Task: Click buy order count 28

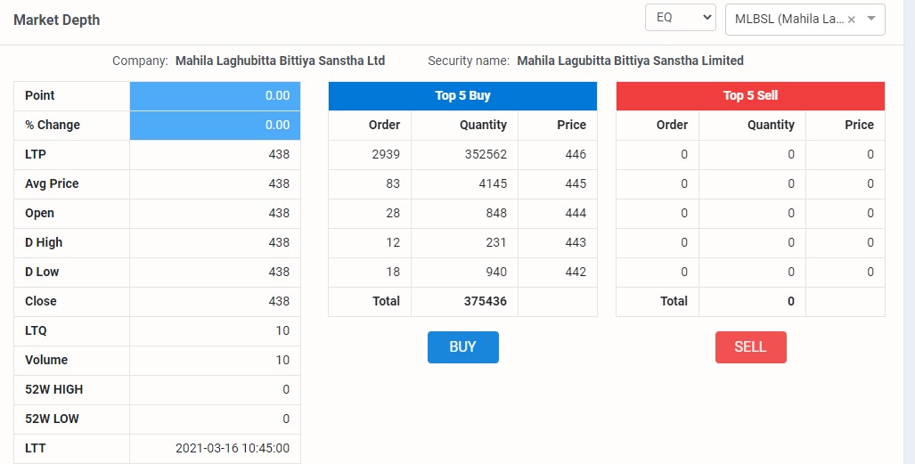Action: [393, 213]
